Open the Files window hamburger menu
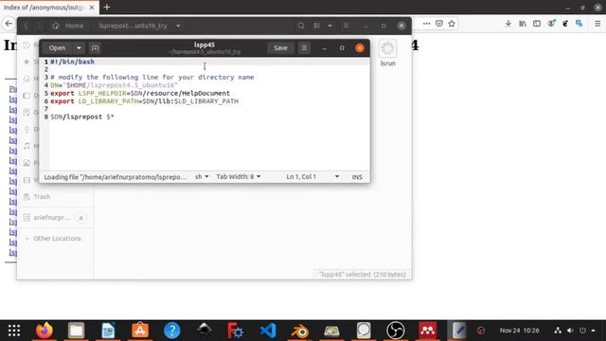 pyautogui.click(x=346, y=26)
